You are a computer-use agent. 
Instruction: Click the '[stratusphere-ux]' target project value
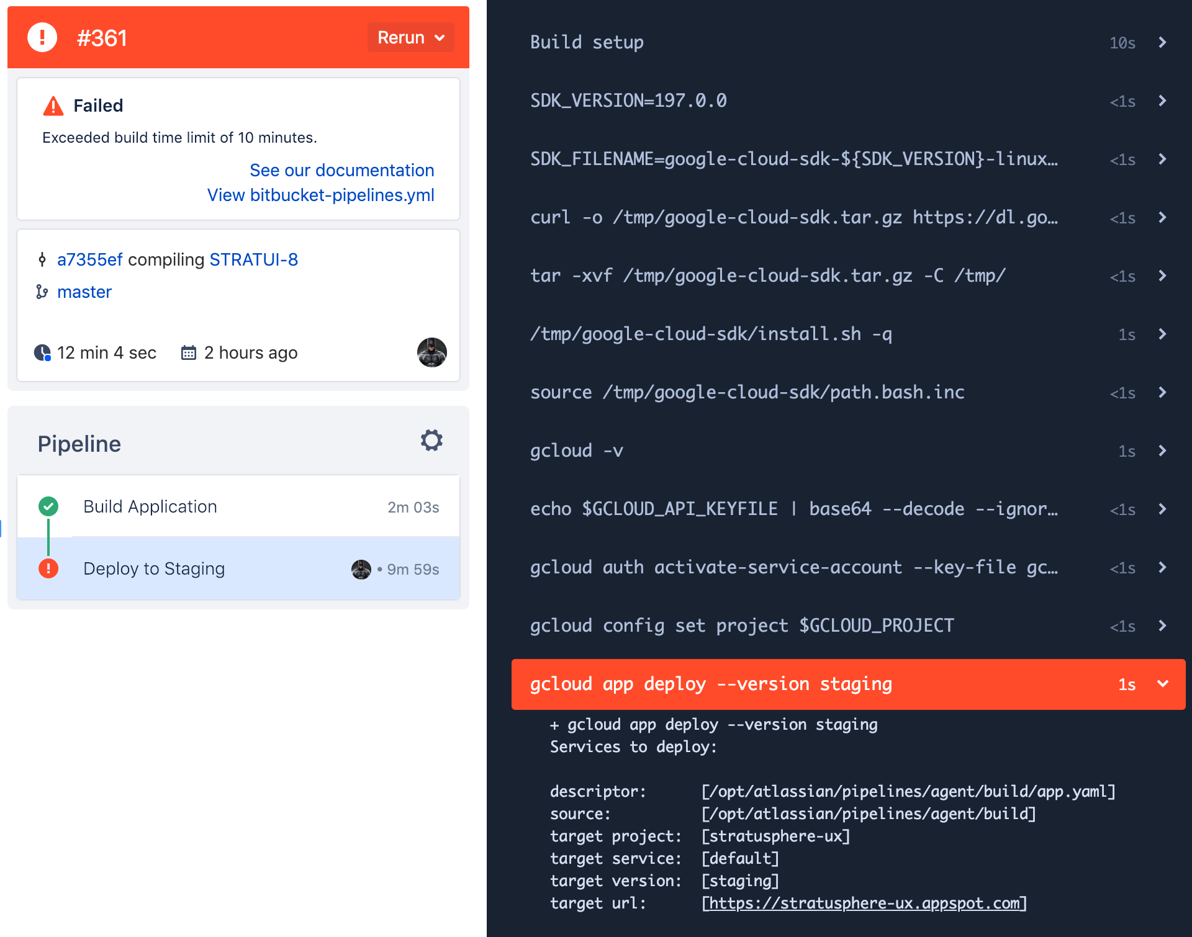pos(775,836)
